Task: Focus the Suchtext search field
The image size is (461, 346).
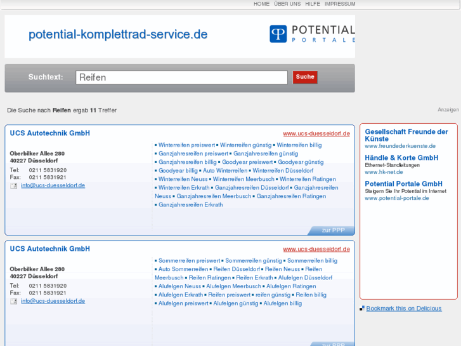Action: coord(181,77)
